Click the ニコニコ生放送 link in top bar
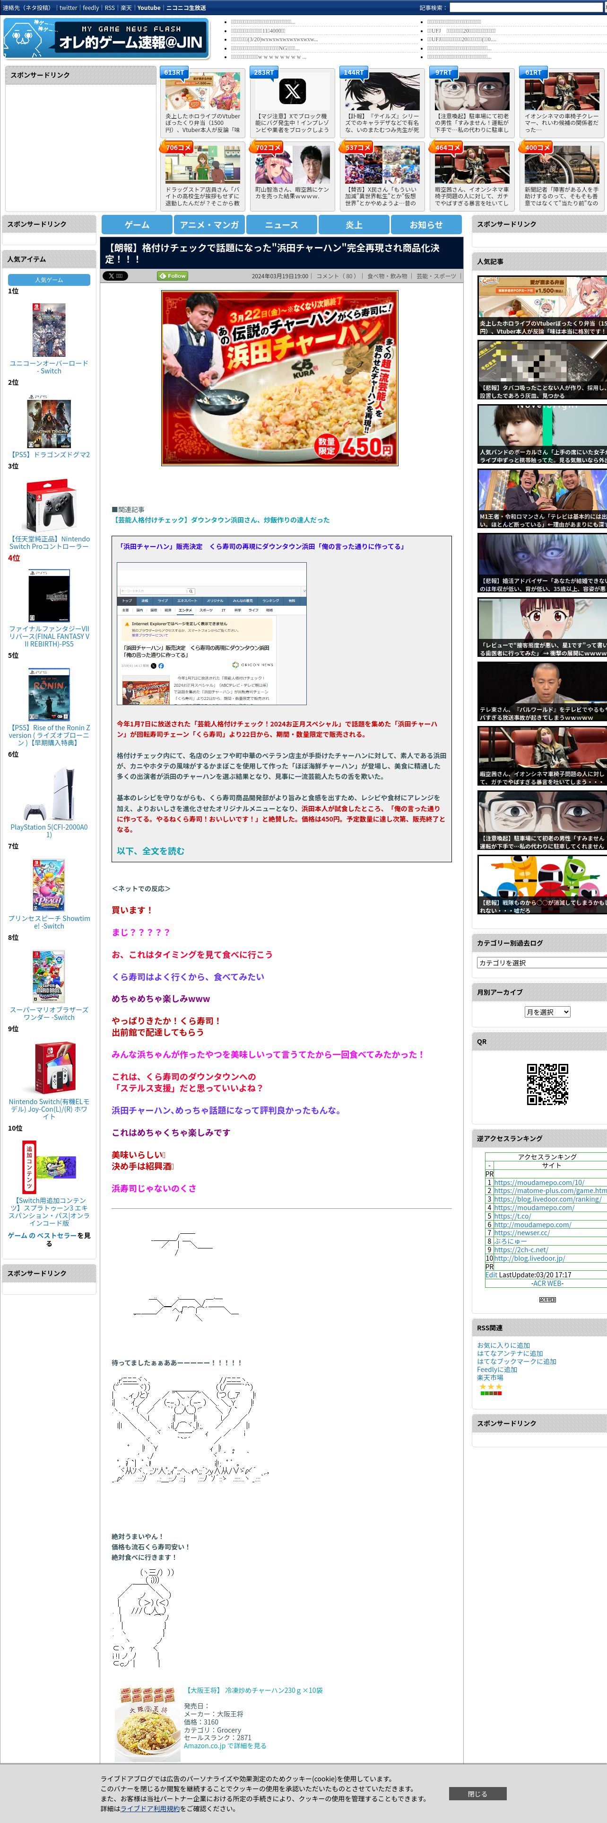Screen dimensions: 607x1823 click(186, 8)
